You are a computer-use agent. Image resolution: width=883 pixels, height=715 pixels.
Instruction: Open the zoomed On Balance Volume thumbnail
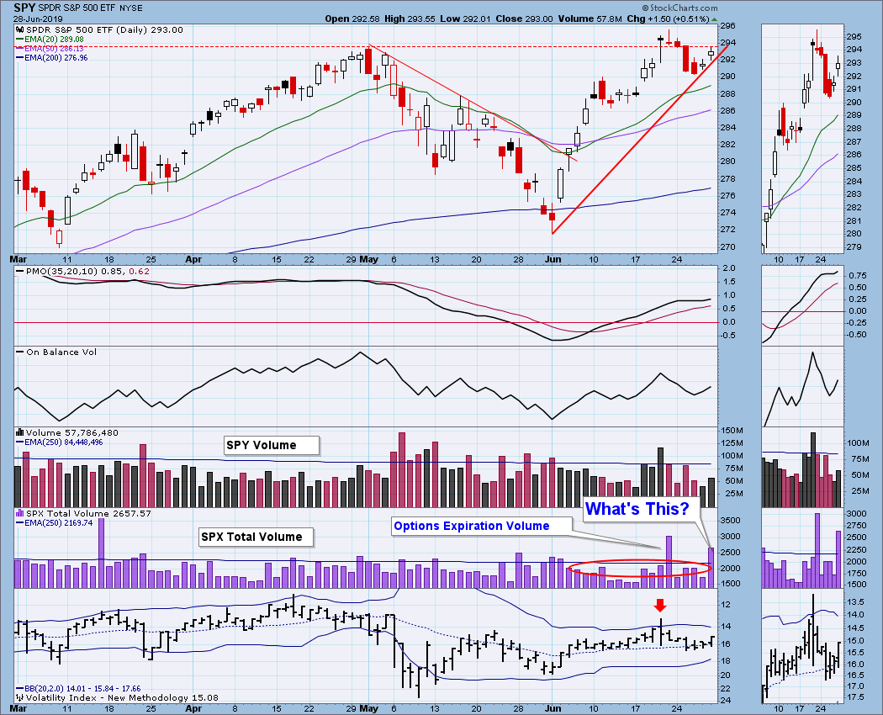pos(802,386)
